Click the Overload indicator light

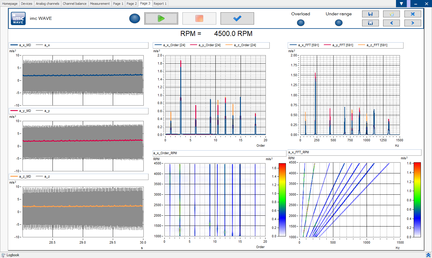coord(301,23)
